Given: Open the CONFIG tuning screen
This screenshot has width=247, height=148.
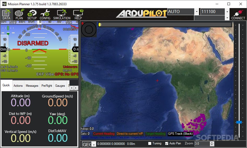Looking at the screenshot, I should (x=45, y=14).
